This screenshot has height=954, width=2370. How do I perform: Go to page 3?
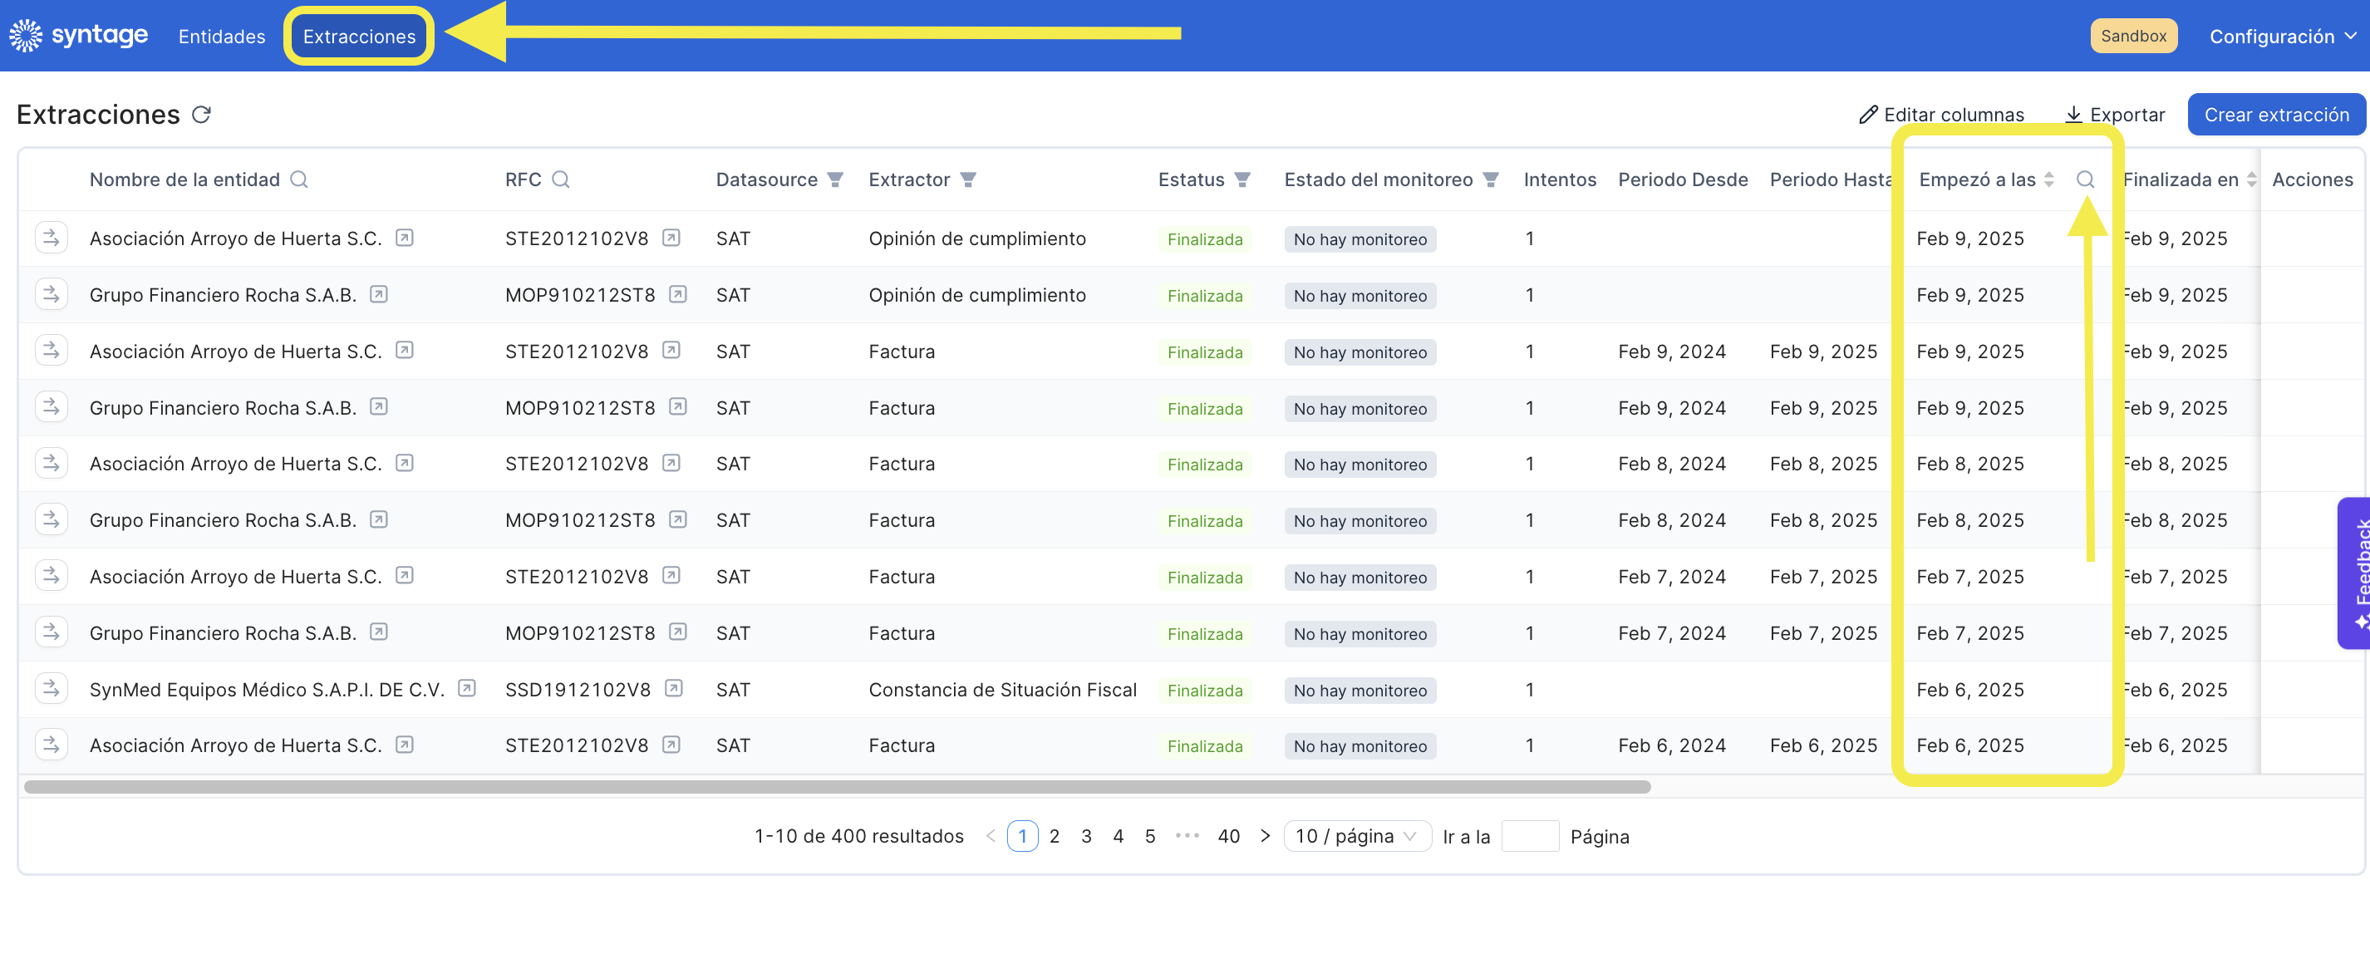tap(1087, 836)
